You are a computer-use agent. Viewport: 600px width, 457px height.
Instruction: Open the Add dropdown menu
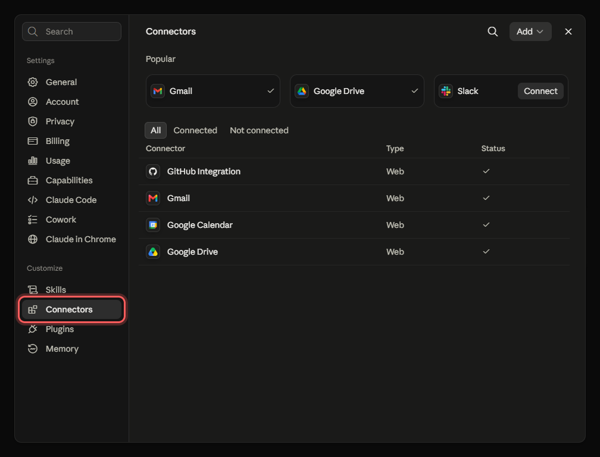[530, 32]
